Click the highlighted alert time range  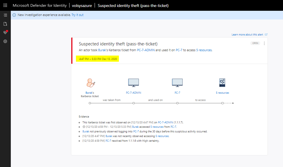coord(98,59)
